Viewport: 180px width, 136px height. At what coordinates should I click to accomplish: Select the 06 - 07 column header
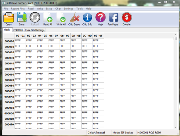pyautogui.click(x=54, y=36)
